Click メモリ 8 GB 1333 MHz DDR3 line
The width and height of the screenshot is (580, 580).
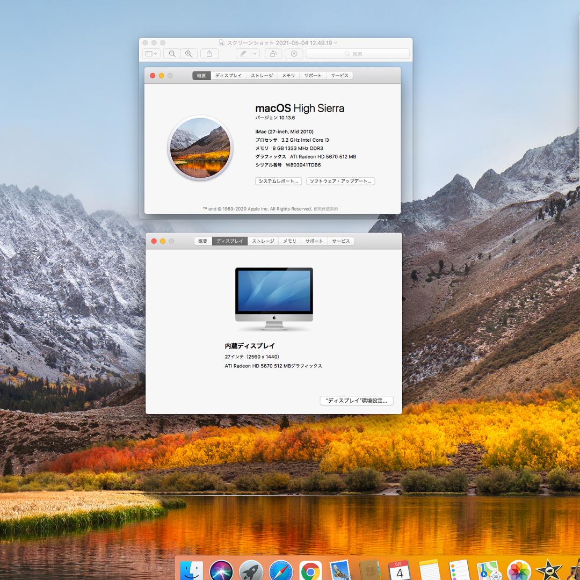[x=289, y=148]
